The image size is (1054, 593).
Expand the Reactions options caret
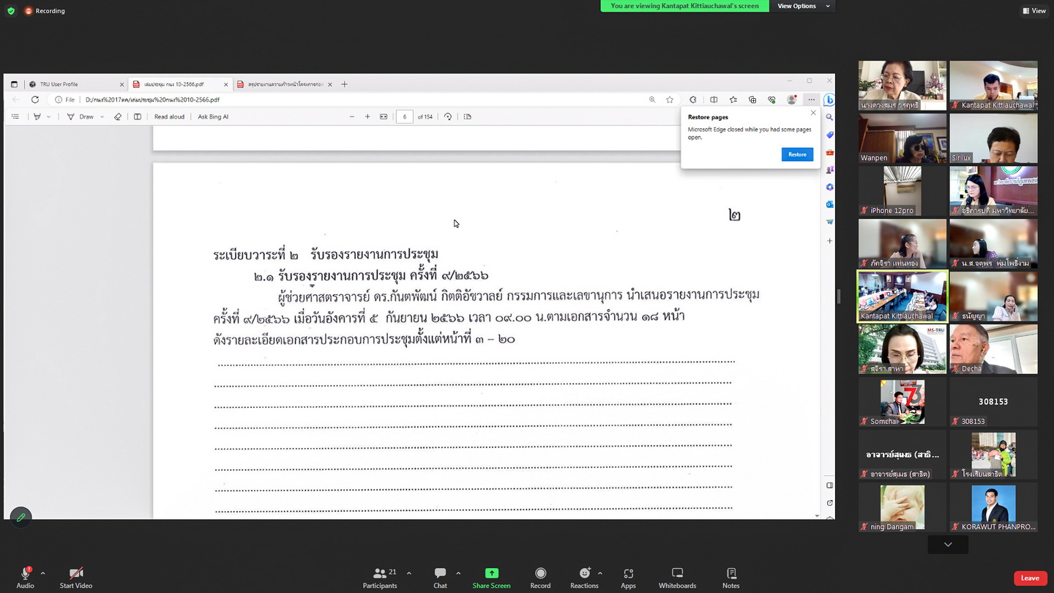point(600,573)
